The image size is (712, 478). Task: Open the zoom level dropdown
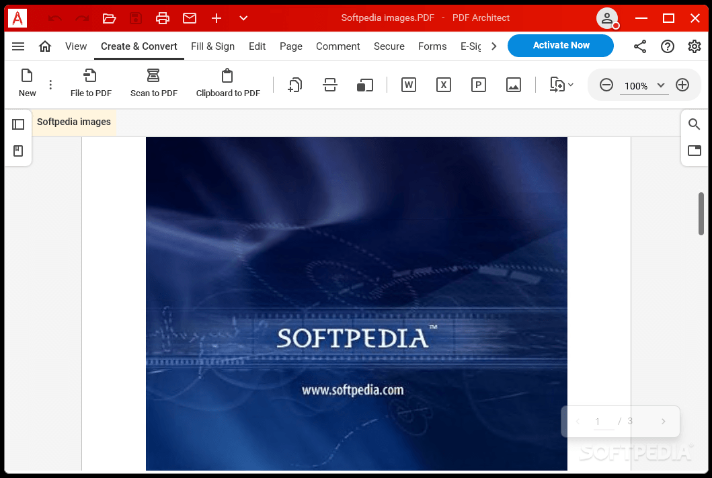(661, 85)
